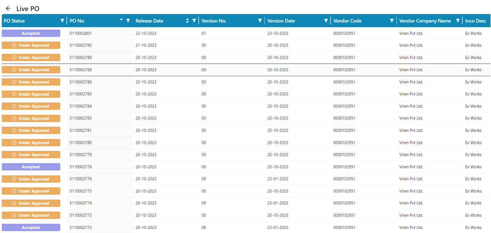Open the filter for the PO Status column

pyautogui.click(x=62, y=21)
